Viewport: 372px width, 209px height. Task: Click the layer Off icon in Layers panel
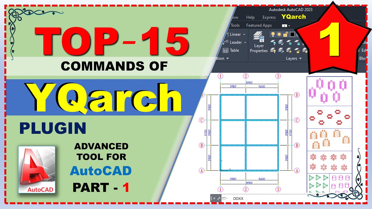pos(273,42)
